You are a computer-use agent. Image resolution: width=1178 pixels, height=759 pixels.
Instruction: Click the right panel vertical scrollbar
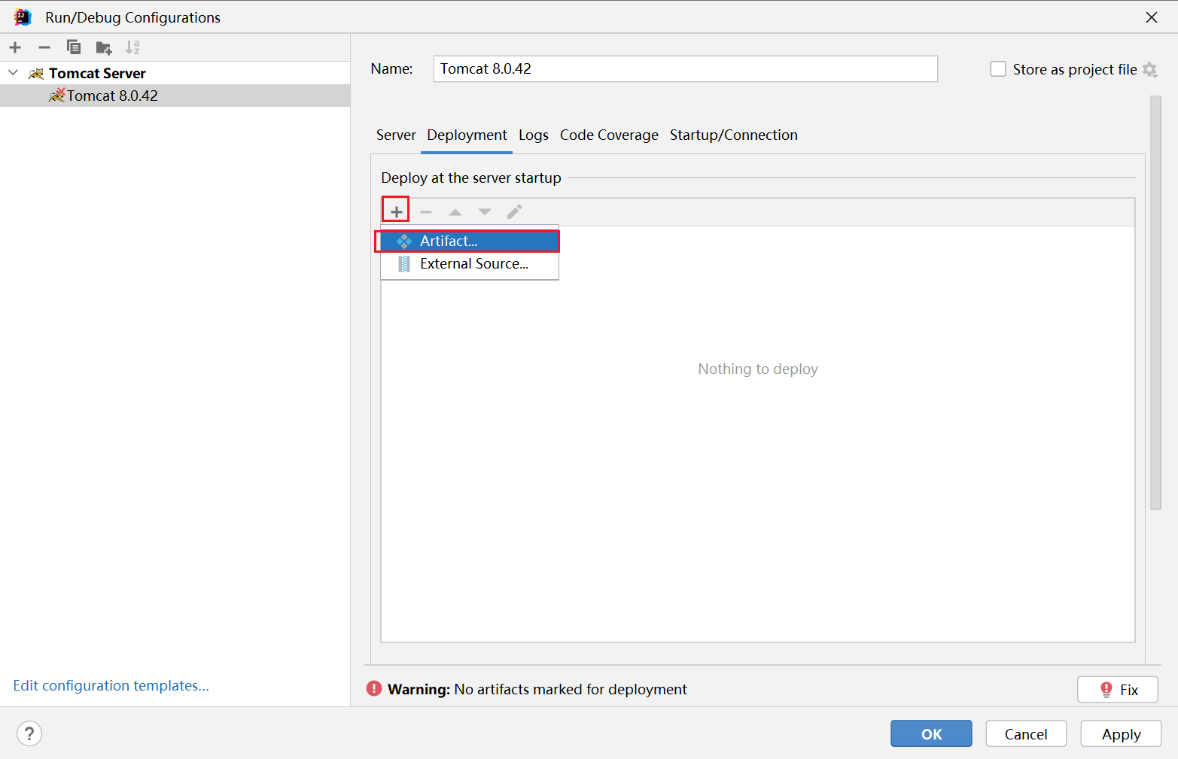pos(1155,302)
